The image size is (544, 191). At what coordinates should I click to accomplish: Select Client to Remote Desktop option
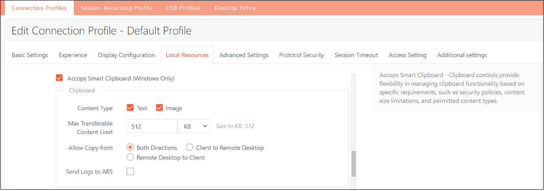coord(189,147)
